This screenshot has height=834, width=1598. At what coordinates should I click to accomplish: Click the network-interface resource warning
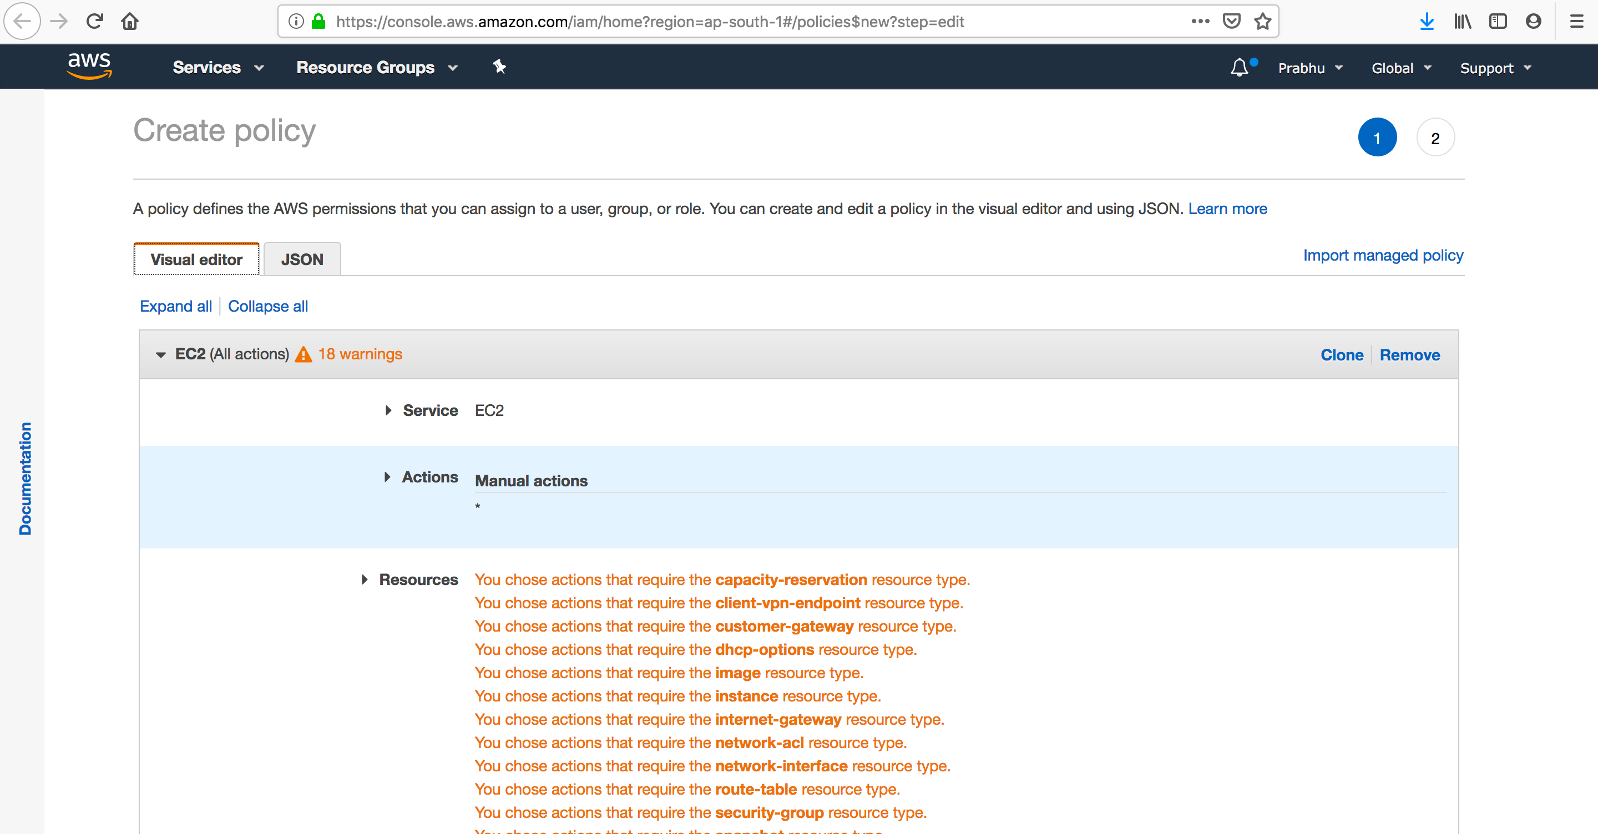tap(712, 766)
